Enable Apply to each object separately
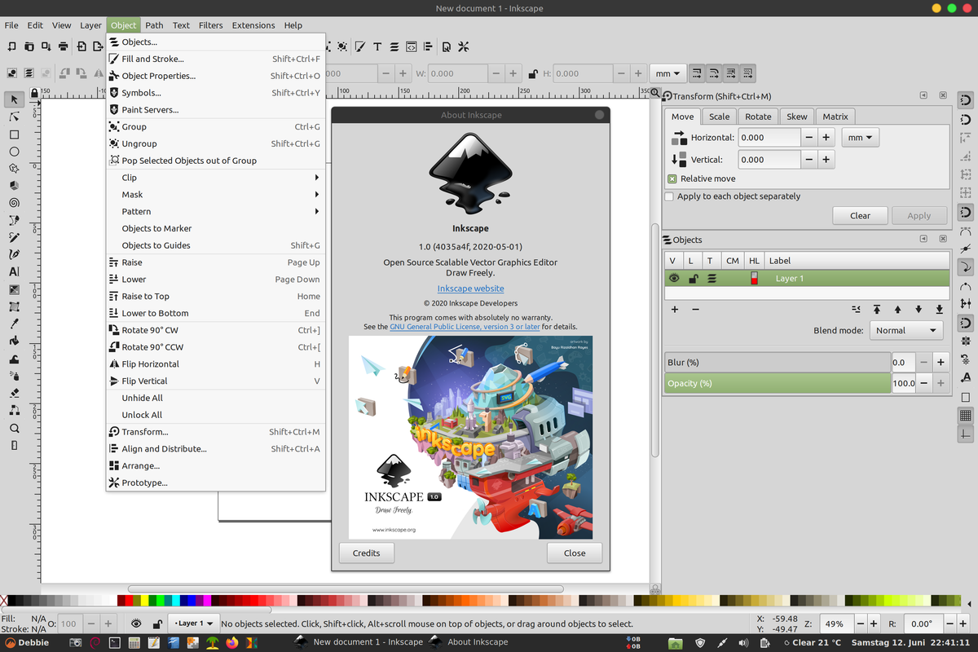The image size is (978, 652). click(x=669, y=196)
